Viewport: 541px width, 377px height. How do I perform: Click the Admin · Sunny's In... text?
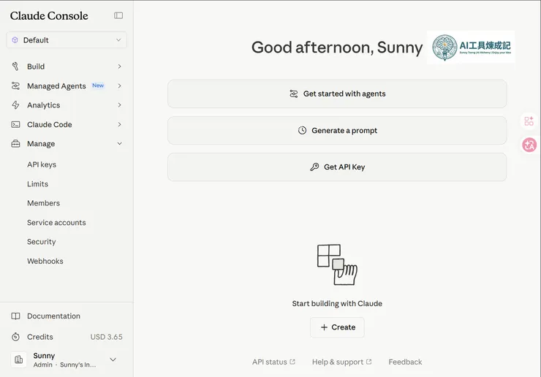pos(64,365)
